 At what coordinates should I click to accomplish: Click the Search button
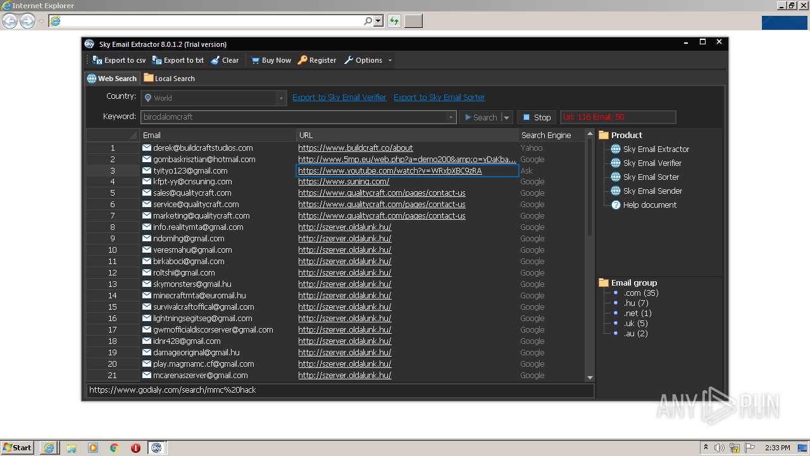[x=480, y=117]
